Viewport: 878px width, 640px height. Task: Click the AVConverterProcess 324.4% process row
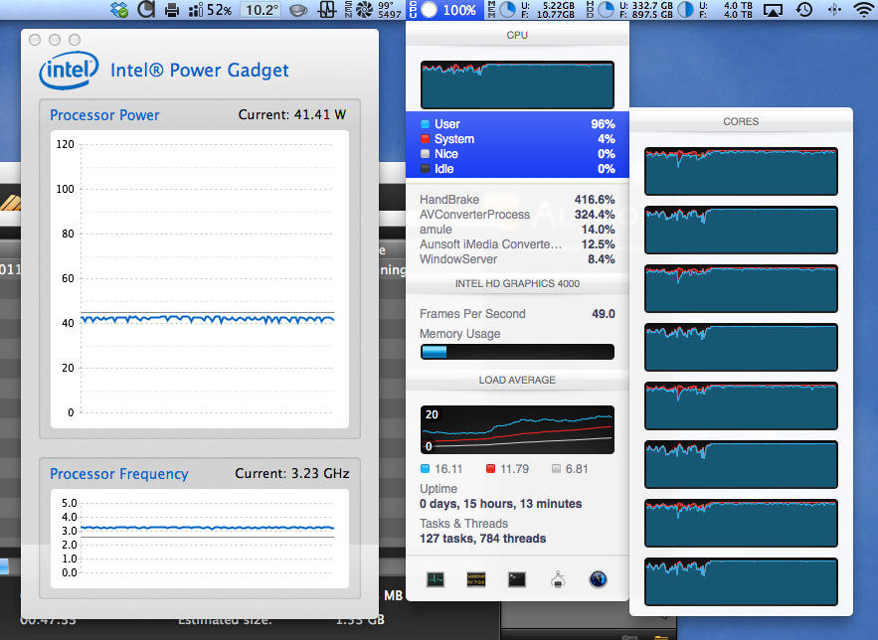pos(517,215)
